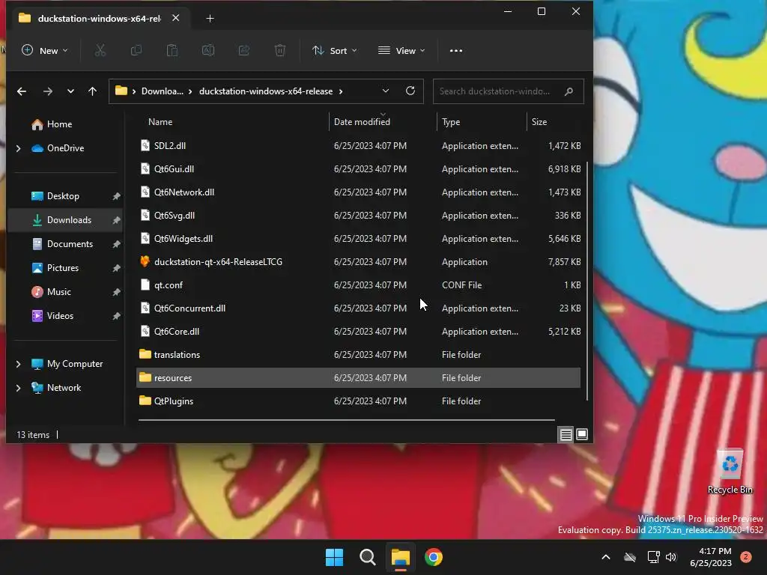Viewport: 767px width, 575px height.
Task: Click the Rename icon in toolbar
Action: (x=208, y=50)
